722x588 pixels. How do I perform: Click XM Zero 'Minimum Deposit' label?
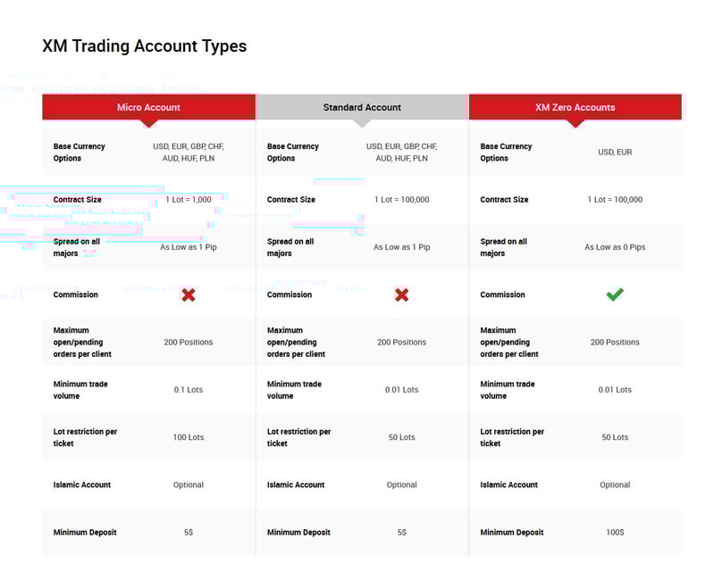pyautogui.click(x=512, y=532)
